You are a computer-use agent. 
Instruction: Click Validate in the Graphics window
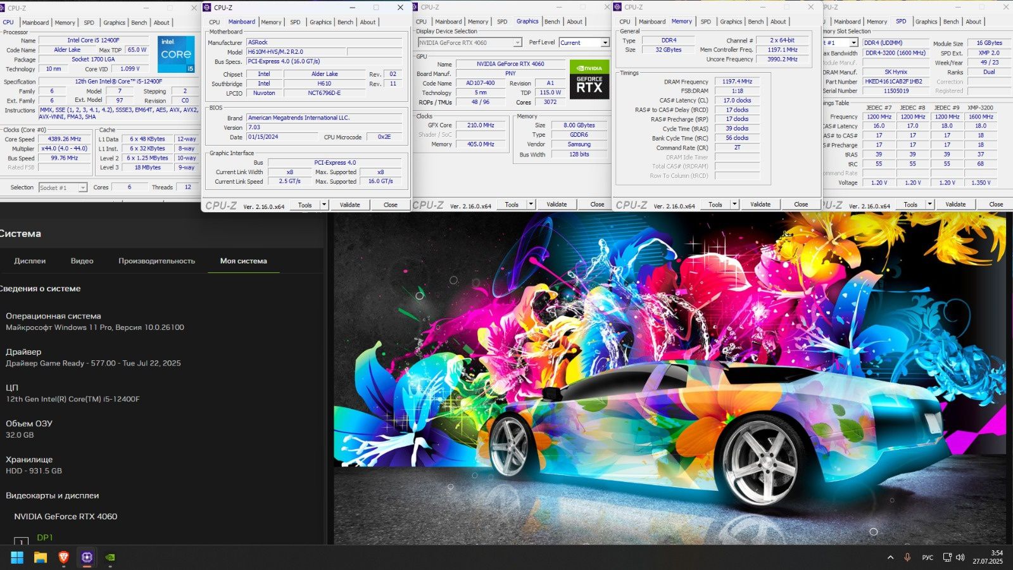[557, 204]
